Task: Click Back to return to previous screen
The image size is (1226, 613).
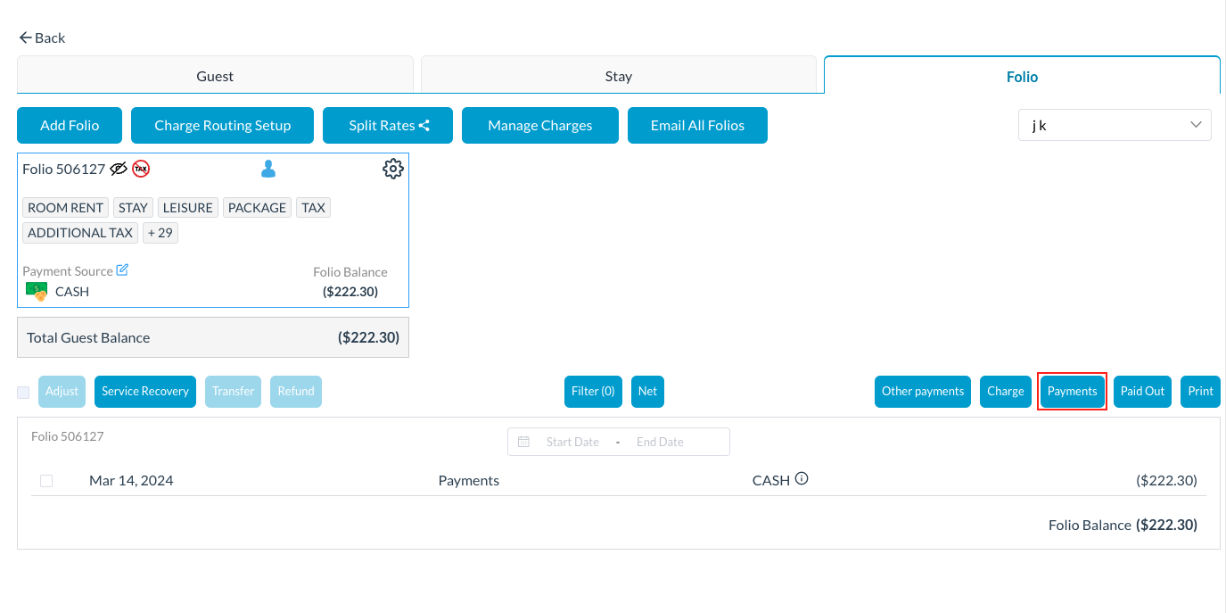Action: coord(41,37)
